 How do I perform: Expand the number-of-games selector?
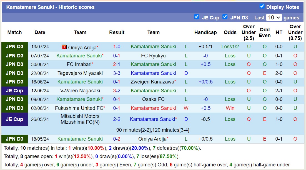(x=274, y=17)
